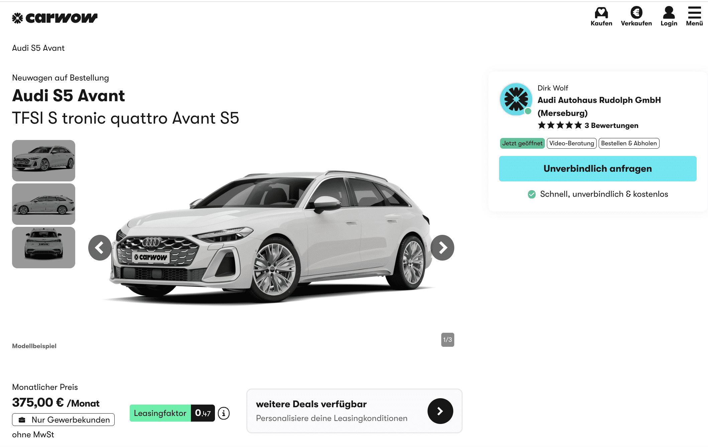Viewport: 708px width, 447px height.
Task: Select side-view car thumbnail
Action: point(43,204)
